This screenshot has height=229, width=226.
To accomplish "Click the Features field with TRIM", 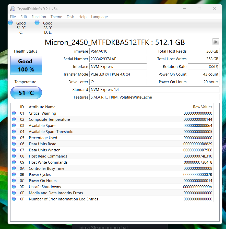I will [154, 97].
